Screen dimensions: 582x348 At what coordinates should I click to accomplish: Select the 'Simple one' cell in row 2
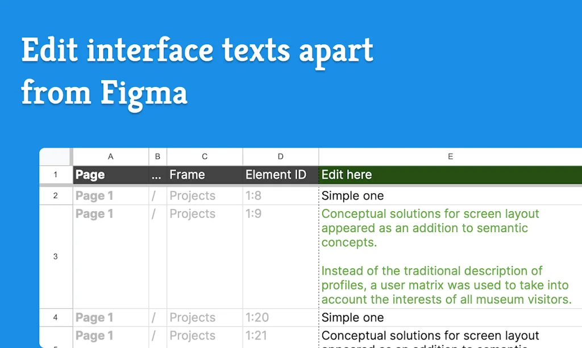tap(450, 196)
